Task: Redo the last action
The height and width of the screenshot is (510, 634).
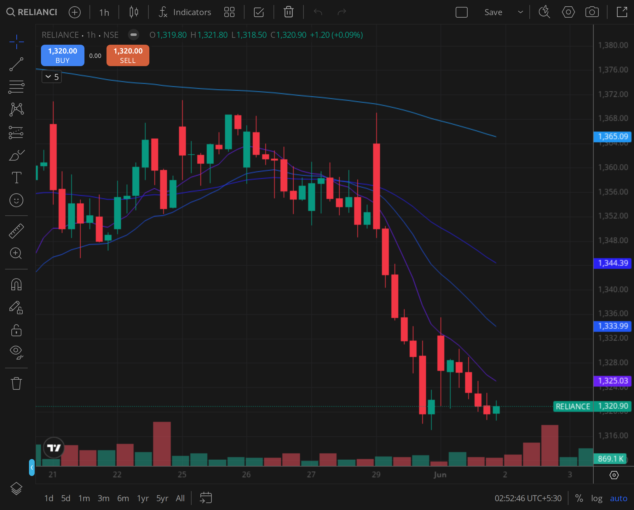Action: click(x=342, y=12)
